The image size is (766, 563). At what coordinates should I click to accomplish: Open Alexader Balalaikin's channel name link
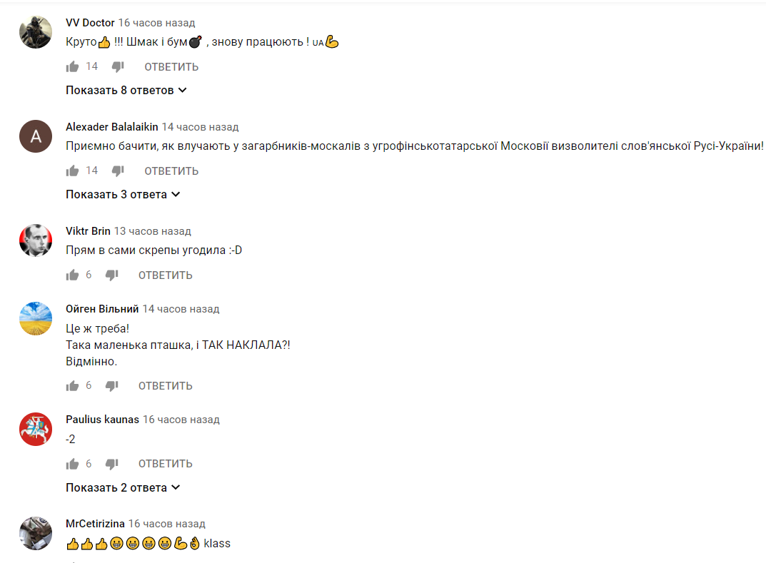(112, 127)
